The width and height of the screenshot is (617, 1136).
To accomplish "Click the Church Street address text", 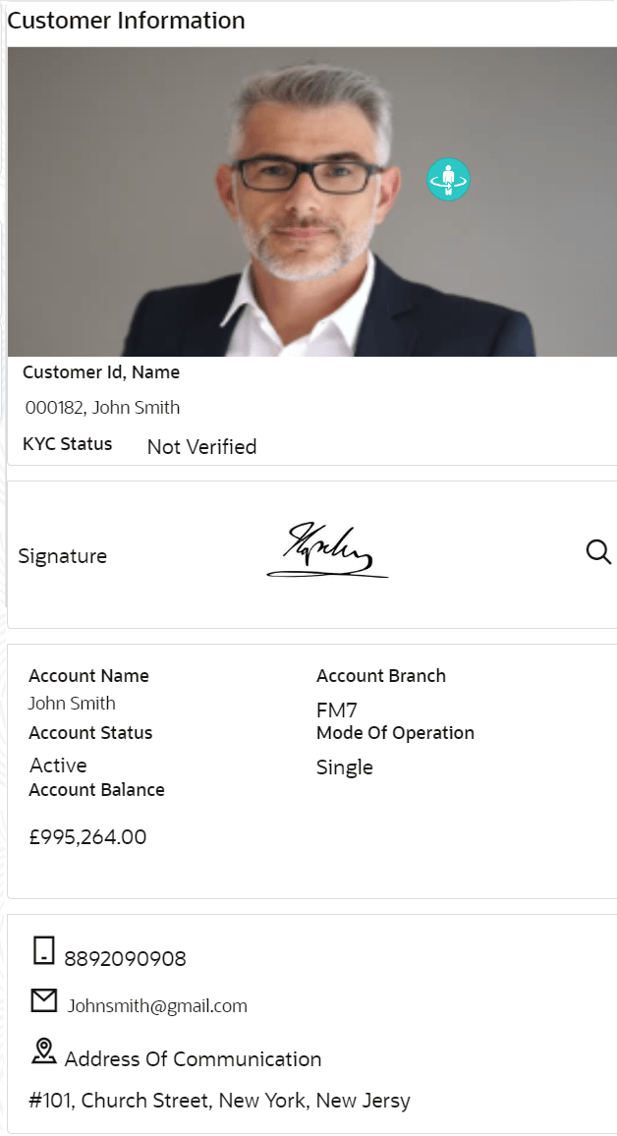I will [x=219, y=1101].
